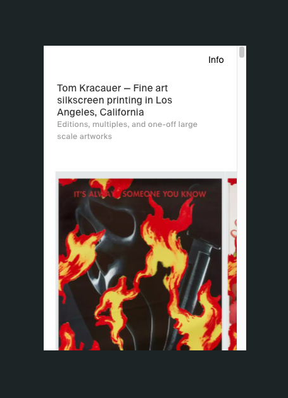Click the gray frame above the poster

(x=140, y=175)
